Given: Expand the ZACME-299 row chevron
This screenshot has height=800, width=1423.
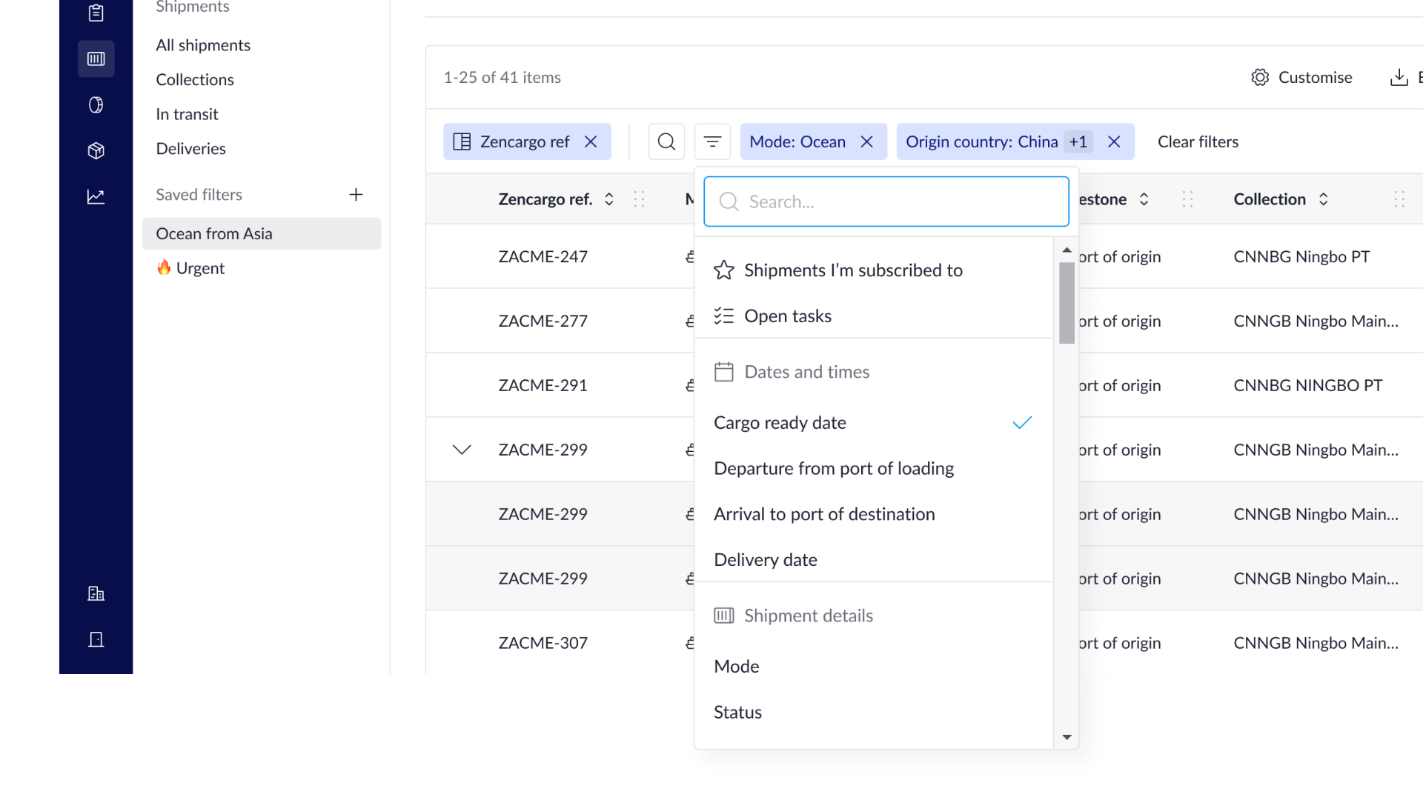Looking at the screenshot, I should pyautogui.click(x=462, y=450).
